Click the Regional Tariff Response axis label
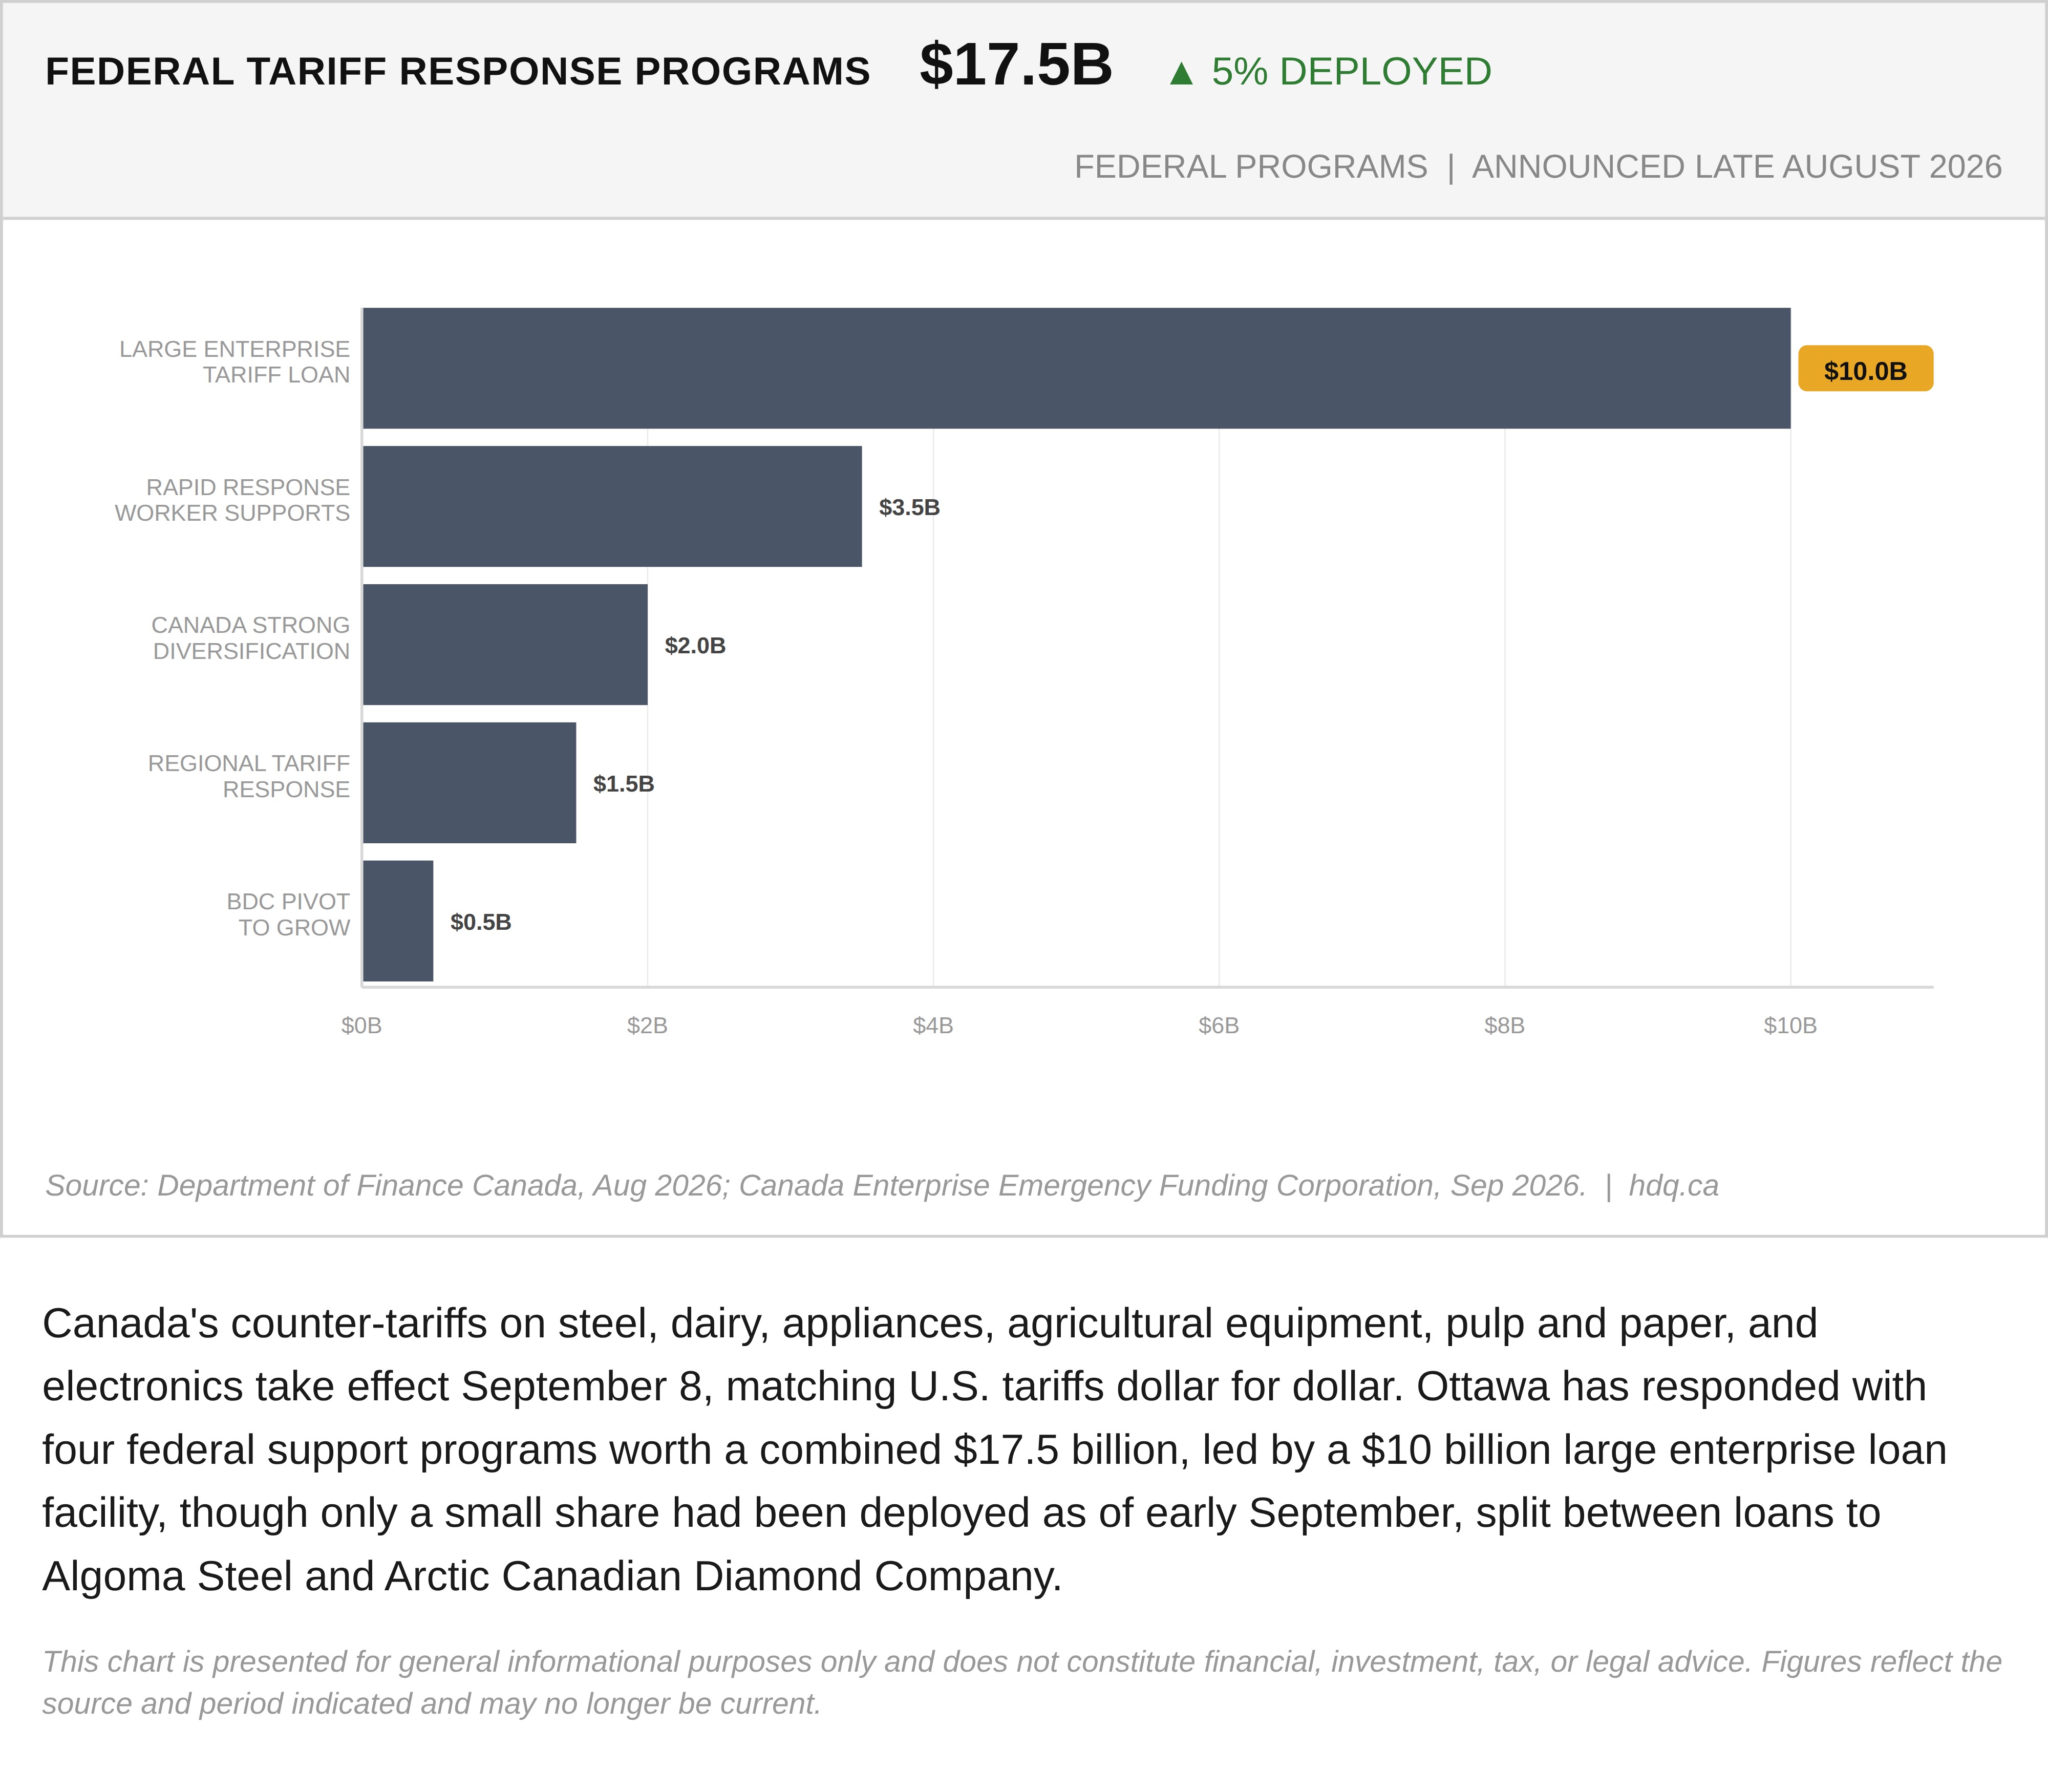The width and height of the screenshot is (2048, 1792). click(x=248, y=776)
